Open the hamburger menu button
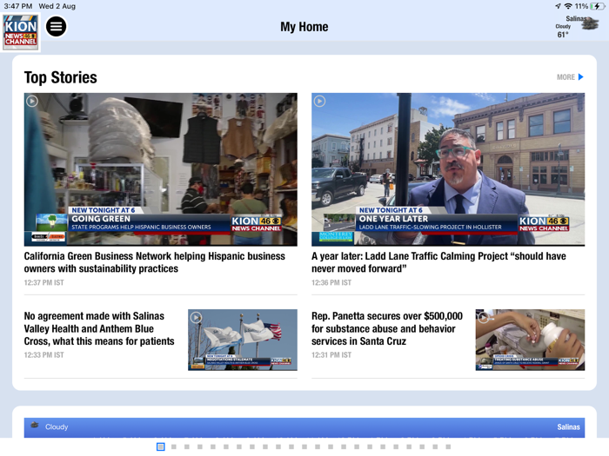This screenshot has height=456, width=609. pyautogui.click(x=56, y=26)
